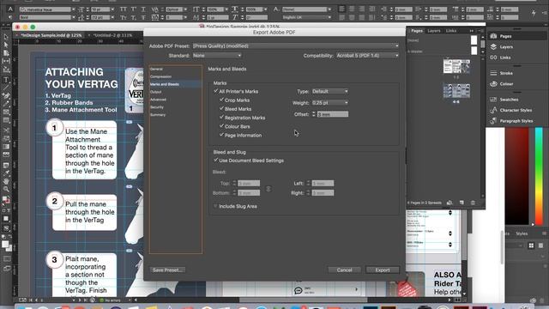Image resolution: width=549 pixels, height=309 pixels.
Task: Select the Type tool
Action: tap(6, 80)
